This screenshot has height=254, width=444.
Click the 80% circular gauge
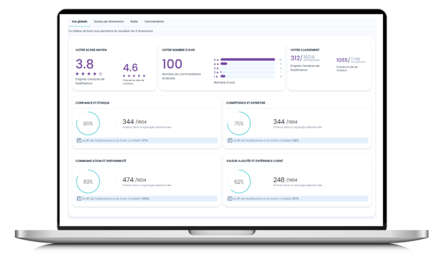tap(88, 124)
